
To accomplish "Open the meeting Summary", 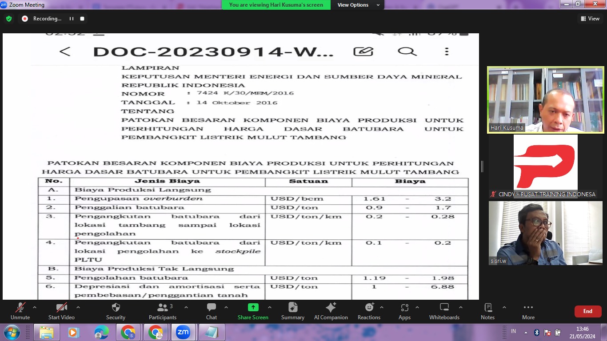I will [x=293, y=311].
